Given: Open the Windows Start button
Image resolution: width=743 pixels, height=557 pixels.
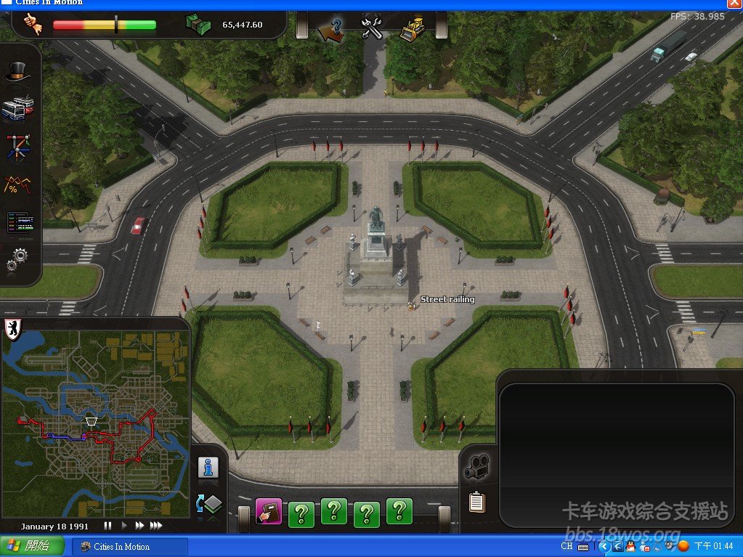Looking at the screenshot, I should pyautogui.click(x=31, y=546).
